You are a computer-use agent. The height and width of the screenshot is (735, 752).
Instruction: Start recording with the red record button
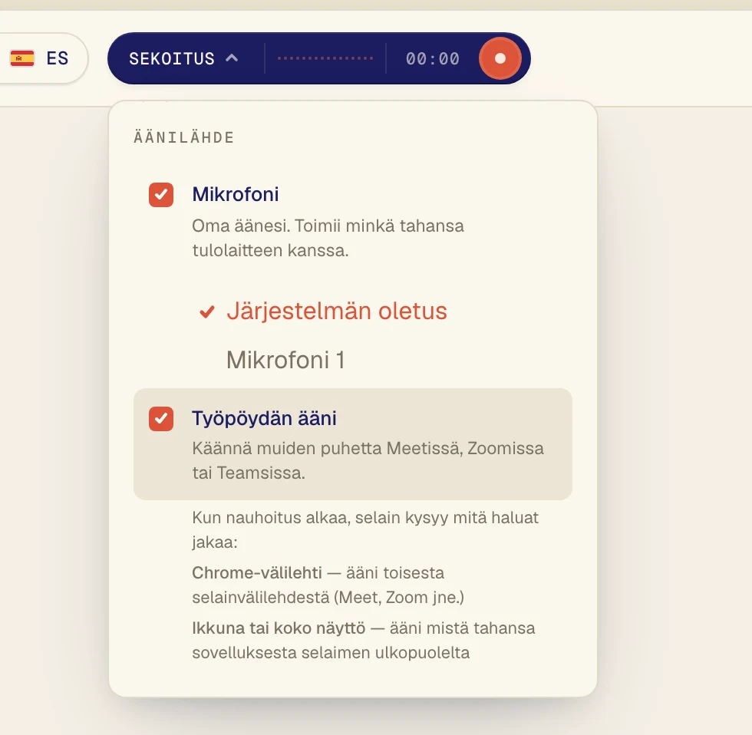500,58
